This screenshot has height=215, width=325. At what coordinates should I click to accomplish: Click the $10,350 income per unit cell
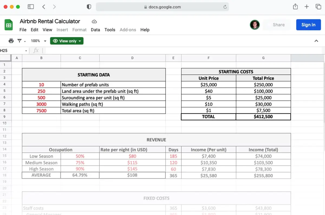(209, 163)
